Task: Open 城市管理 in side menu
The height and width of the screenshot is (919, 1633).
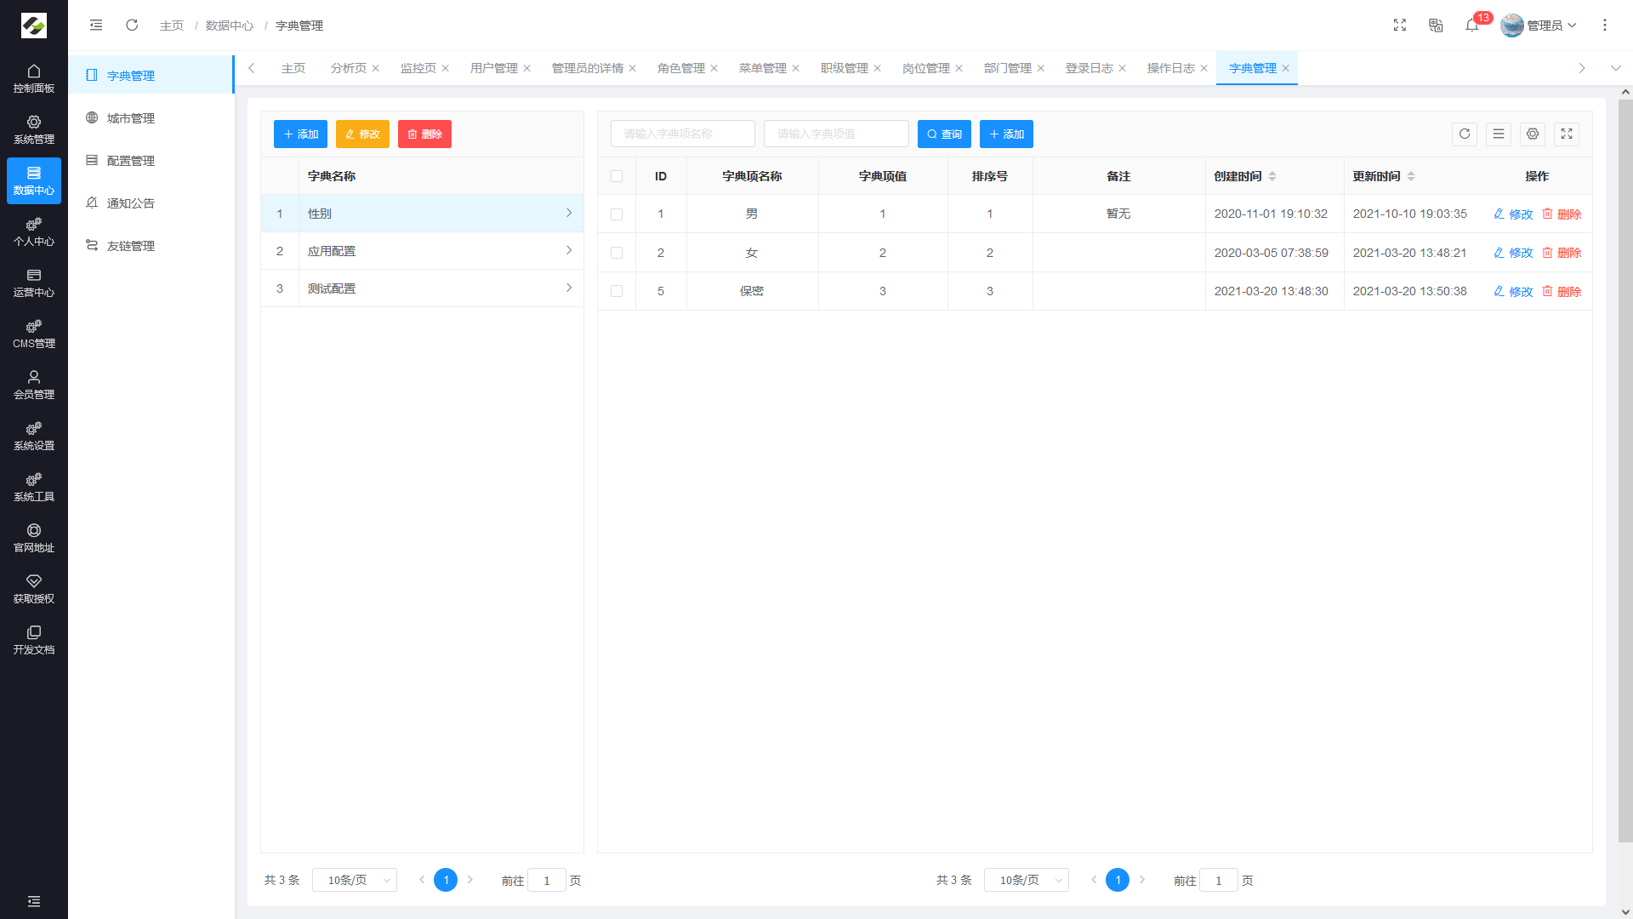Action: (131, 118)
